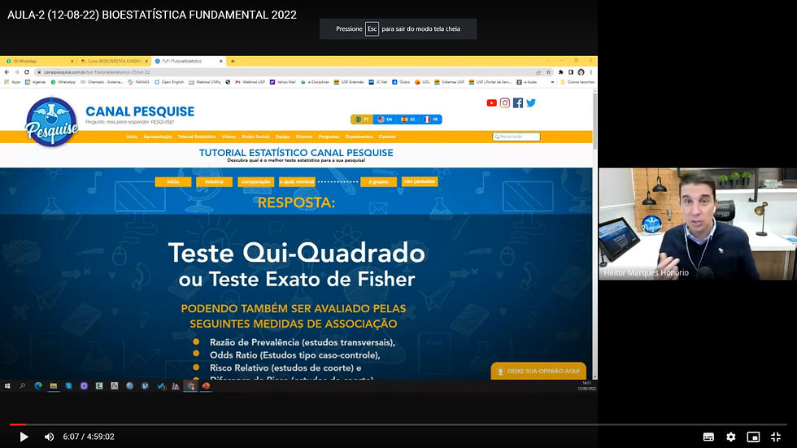Go back in browser history

pyautogui.click(x=7, y=72)
